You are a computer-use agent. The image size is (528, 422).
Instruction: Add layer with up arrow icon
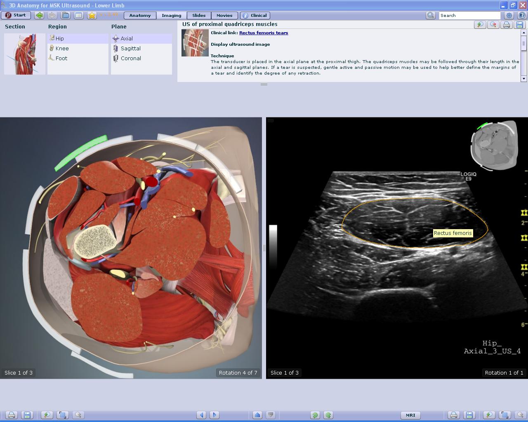click(257, 415)
